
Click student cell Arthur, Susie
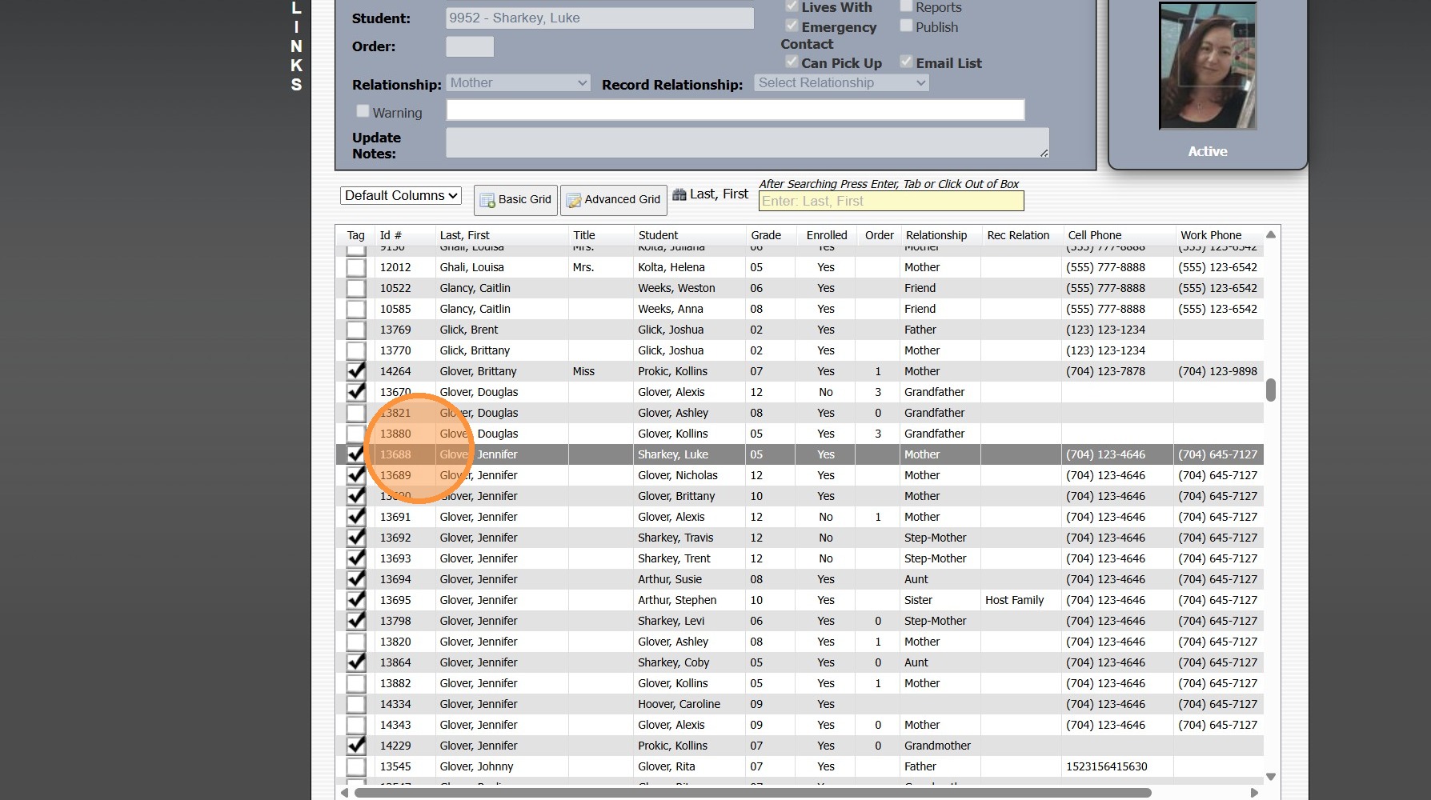coord(670,579)
